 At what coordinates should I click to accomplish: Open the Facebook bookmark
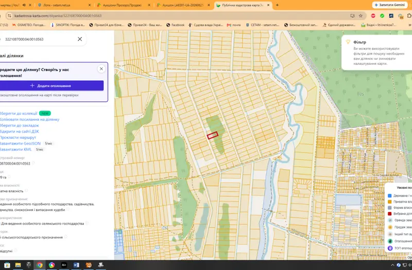click(x=175, y=25)
